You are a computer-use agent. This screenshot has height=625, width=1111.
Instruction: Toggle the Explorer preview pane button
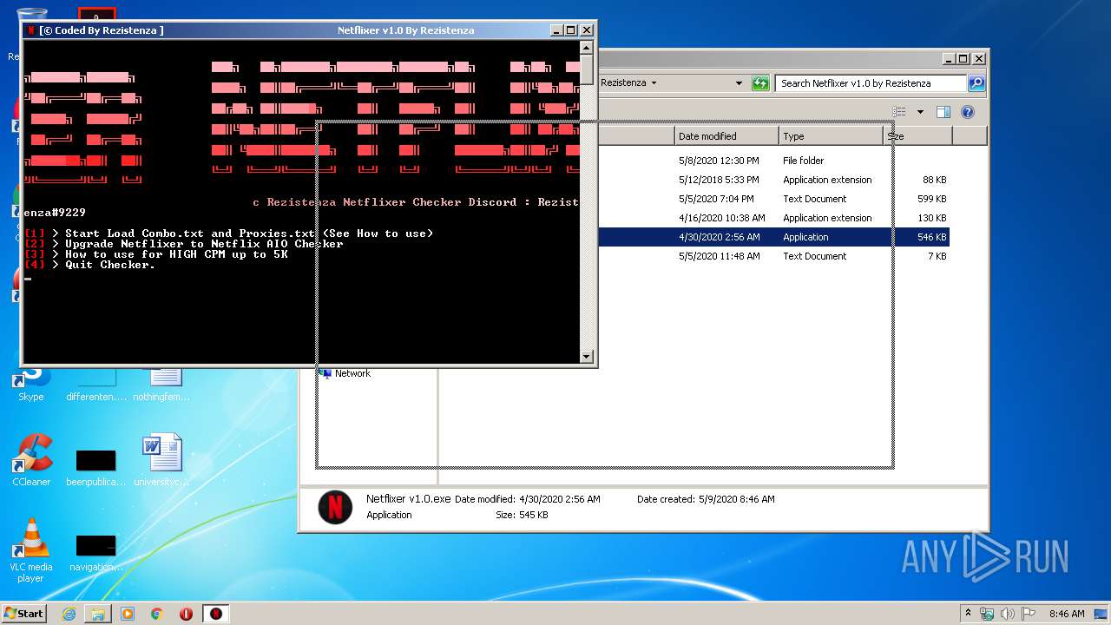pyautogui.click(x=943, y=112)
